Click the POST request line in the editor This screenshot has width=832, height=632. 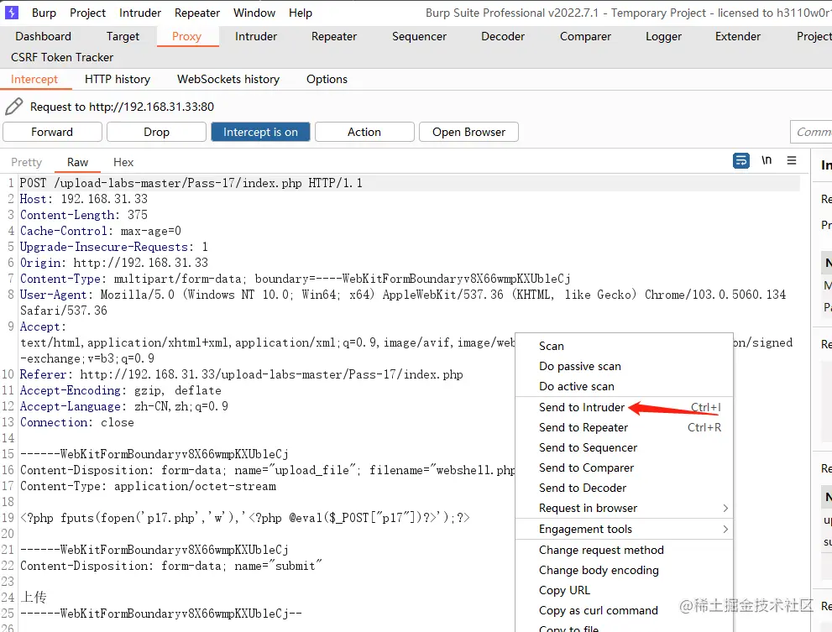pyautogui.click(x=191, y=183)
